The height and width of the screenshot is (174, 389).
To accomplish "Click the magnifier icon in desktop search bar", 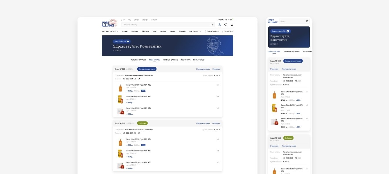I will click(x=212, y=25).
